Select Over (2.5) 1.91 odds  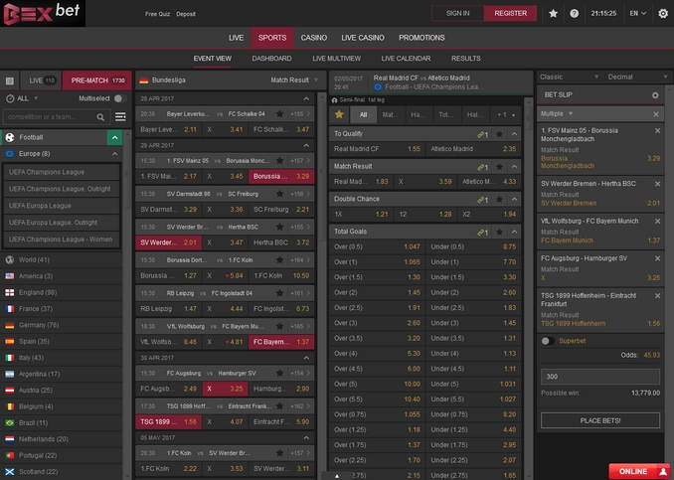pyautogui.click(x=377, y=308)
